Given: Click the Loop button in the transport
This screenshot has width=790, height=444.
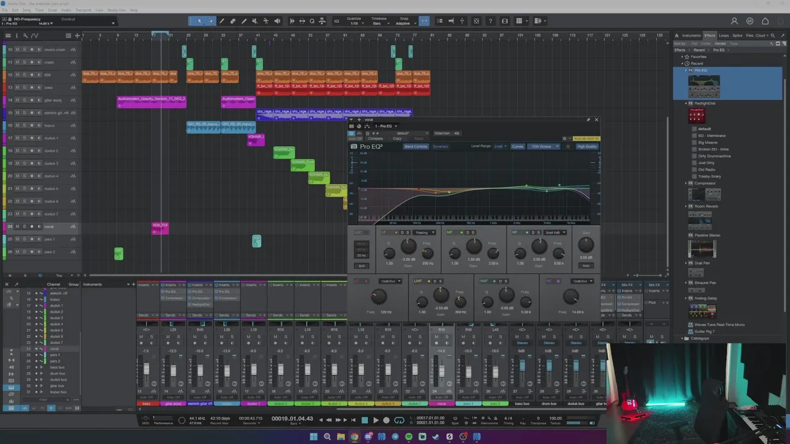Looking at the screenshot, I should [399, 421].
